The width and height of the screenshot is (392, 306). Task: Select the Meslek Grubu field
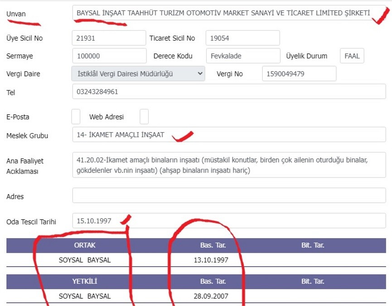[x=229, y=134]
